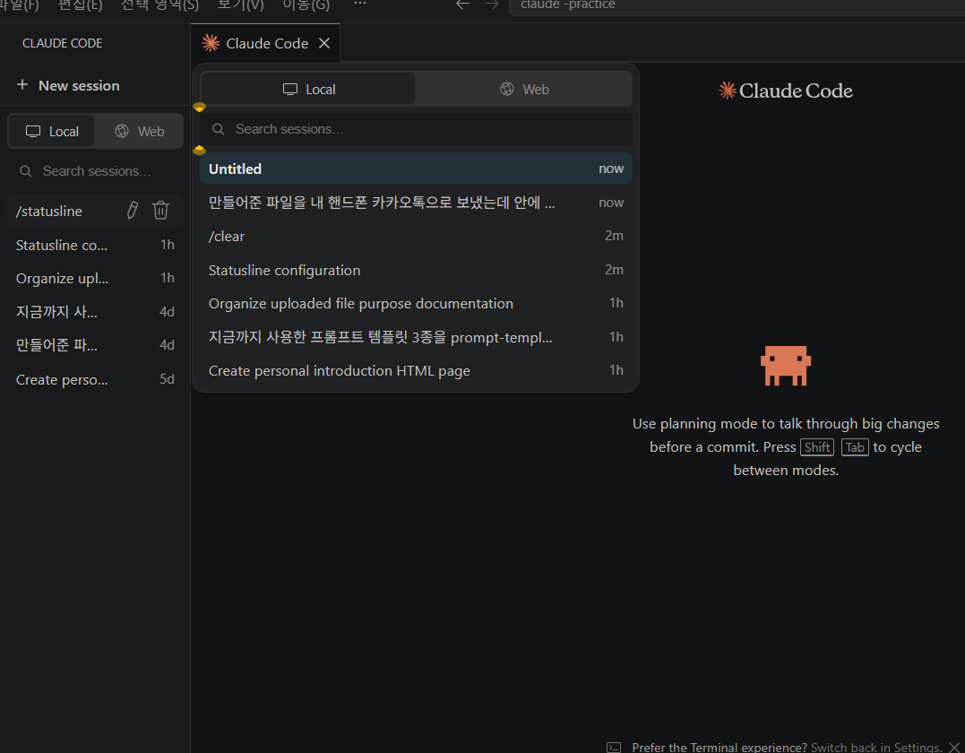Open the Untitled session in popup
The width and height of the screenshot is (965, 753).
[x=416, y=169]
